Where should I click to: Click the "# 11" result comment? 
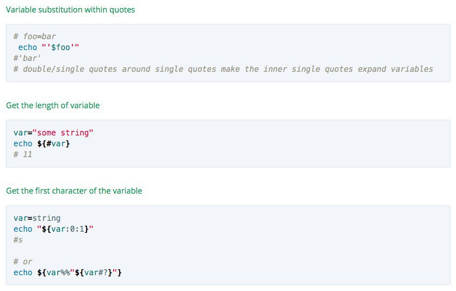click(23, 154)
